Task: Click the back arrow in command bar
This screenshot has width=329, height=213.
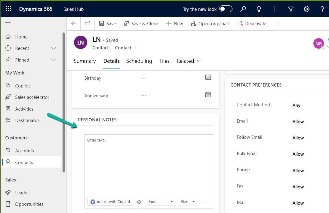Action: (x=74, y=23)
